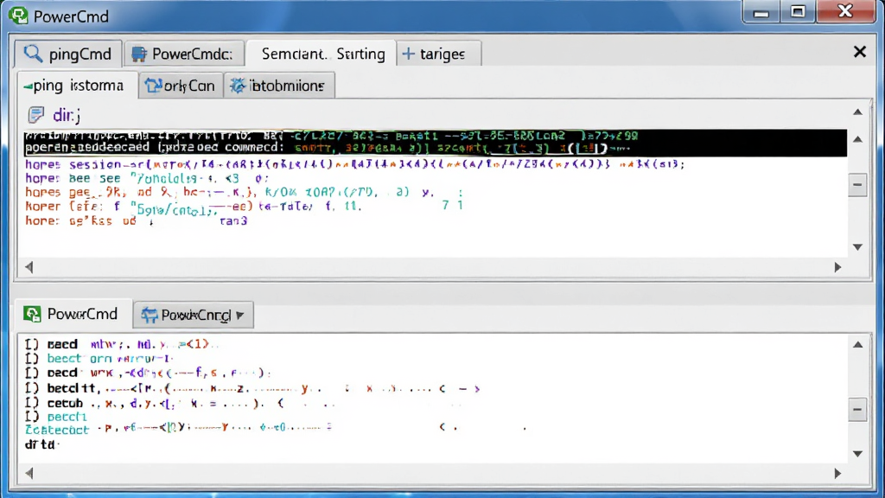Open the + tariges tab
The height and width of the screenshot is (498, 885).
pyautogui.click(x=438, y=54)
